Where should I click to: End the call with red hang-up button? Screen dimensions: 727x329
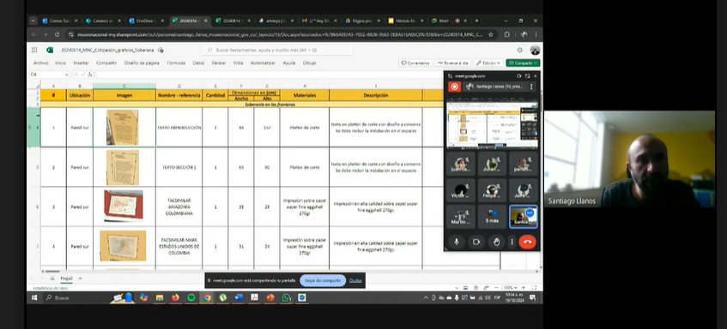coord(527,242)
